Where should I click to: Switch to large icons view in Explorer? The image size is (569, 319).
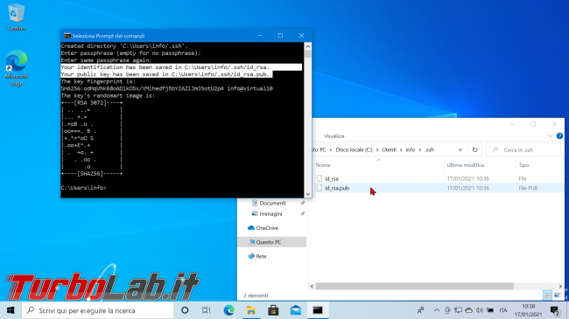coord(557,295)
